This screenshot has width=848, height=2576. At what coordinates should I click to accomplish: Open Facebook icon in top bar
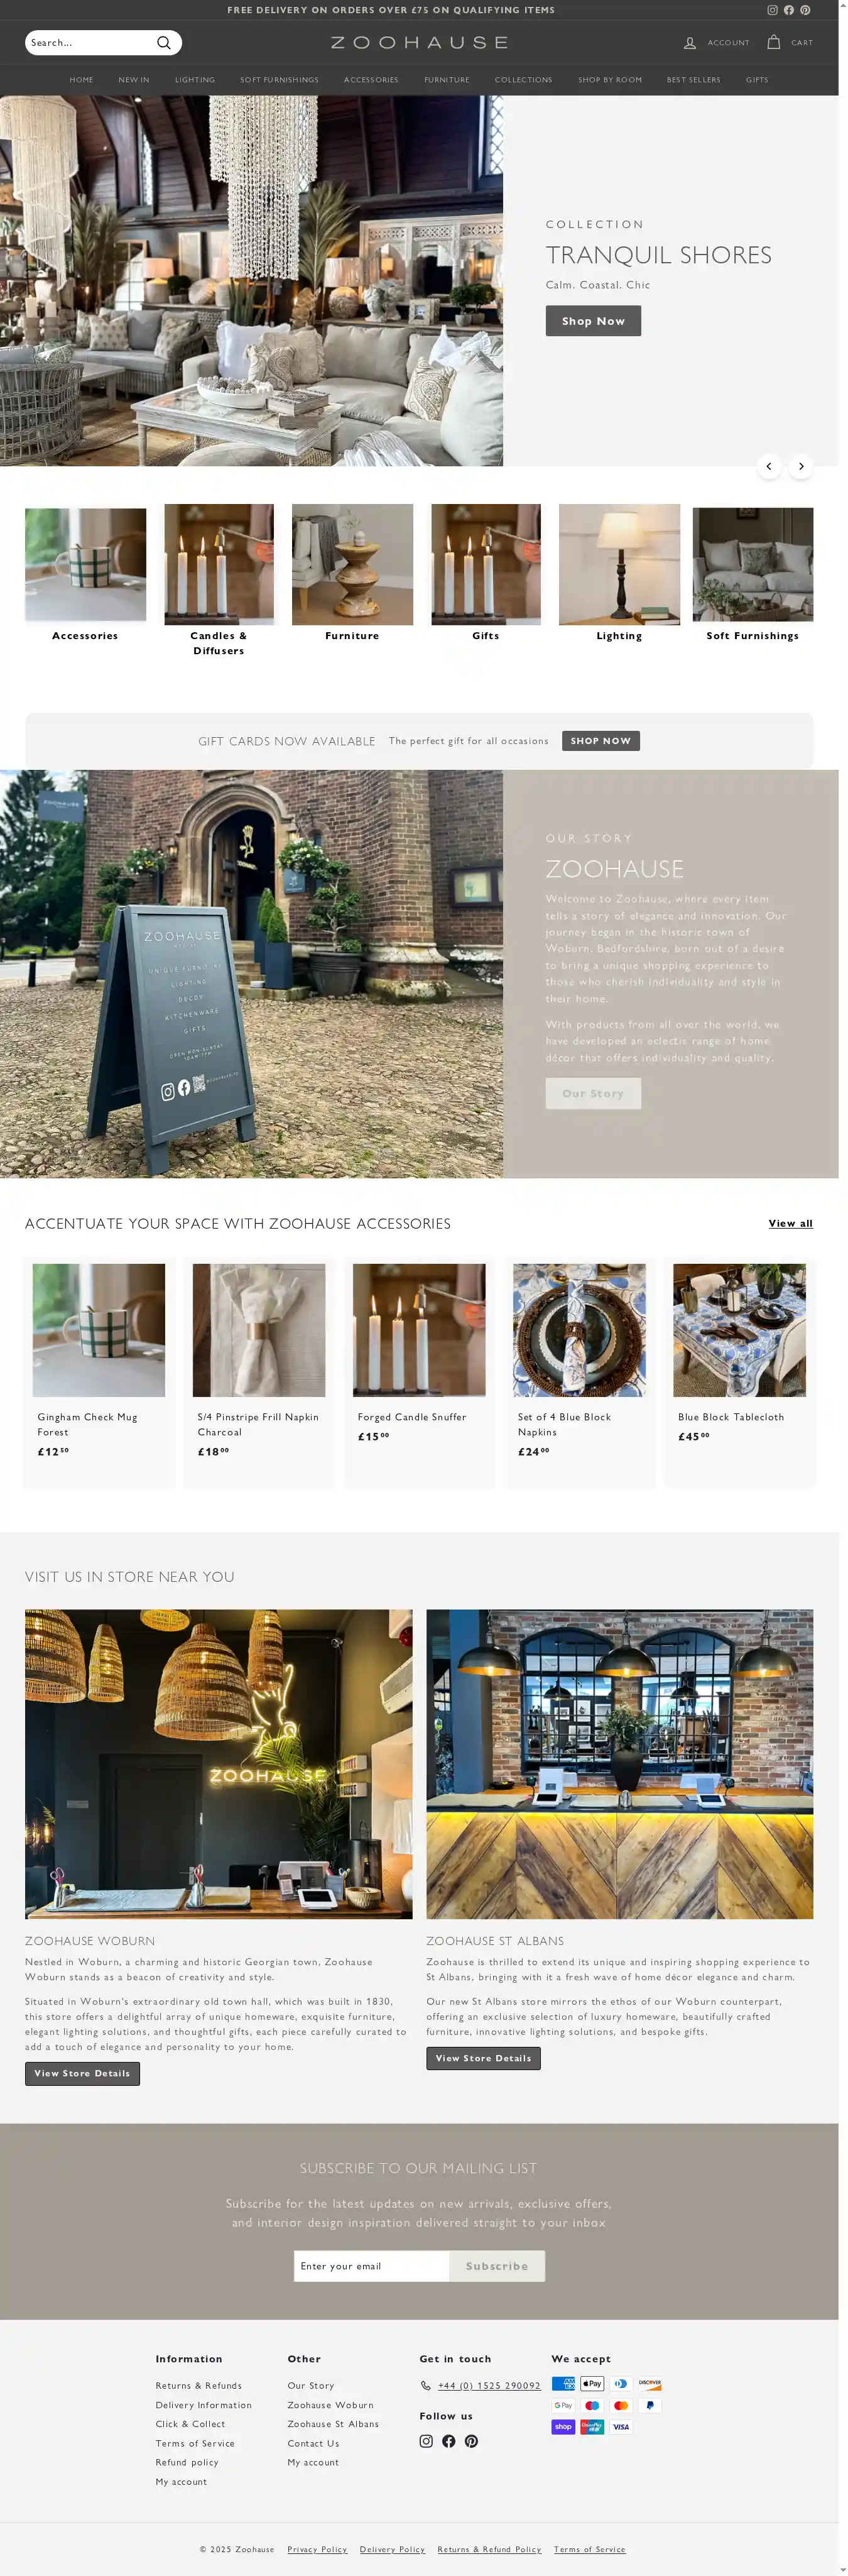pos(788,10)
